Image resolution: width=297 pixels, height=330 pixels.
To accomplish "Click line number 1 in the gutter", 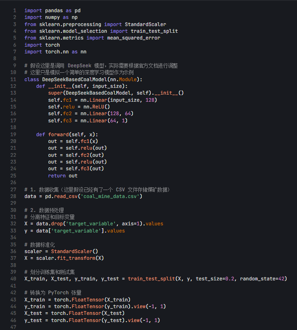I will (x=15, y=11).
